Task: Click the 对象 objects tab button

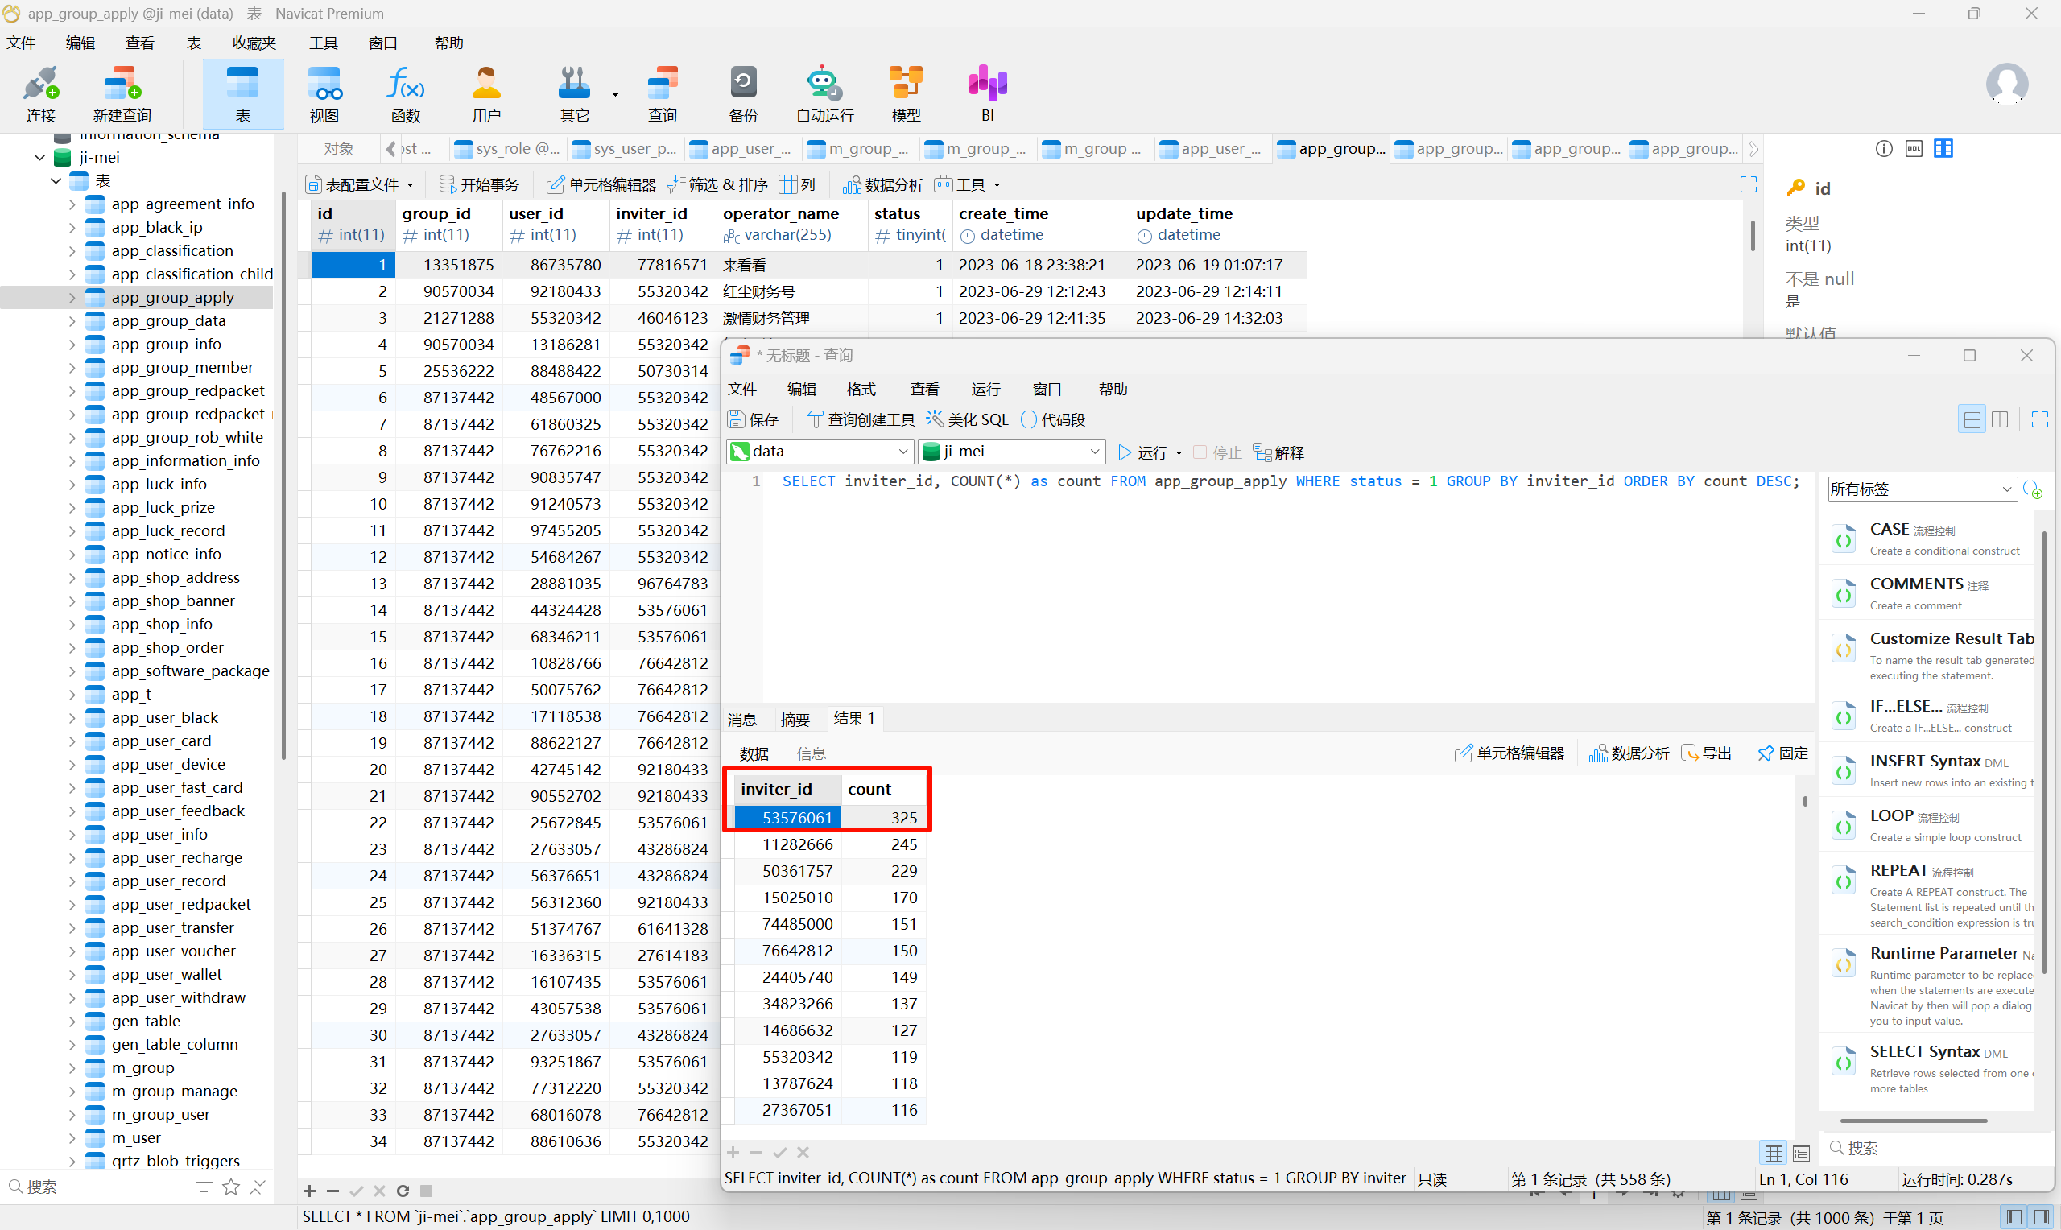Action: 338,148
